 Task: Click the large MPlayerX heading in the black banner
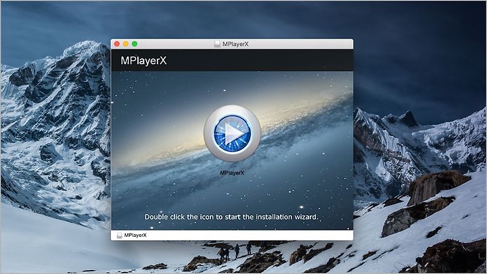[143, 61]
